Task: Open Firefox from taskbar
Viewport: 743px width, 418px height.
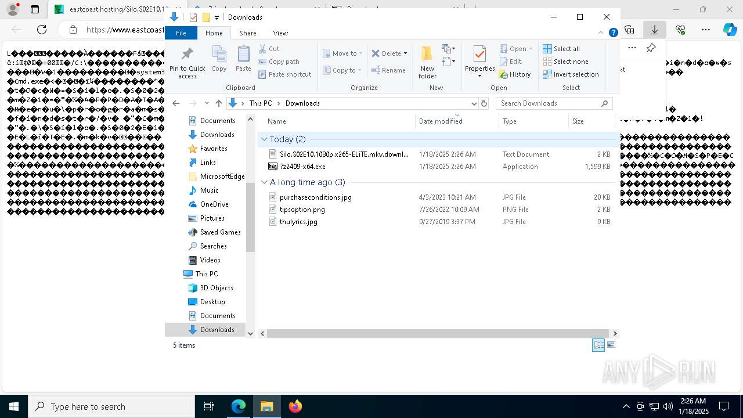Action: click(295, 406)
